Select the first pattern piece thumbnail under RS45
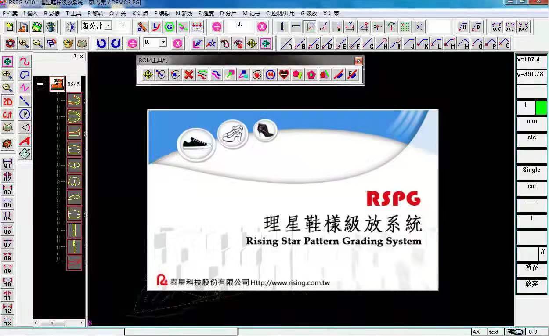The height and width of the screenshot is (336, 549). (74, 100)
